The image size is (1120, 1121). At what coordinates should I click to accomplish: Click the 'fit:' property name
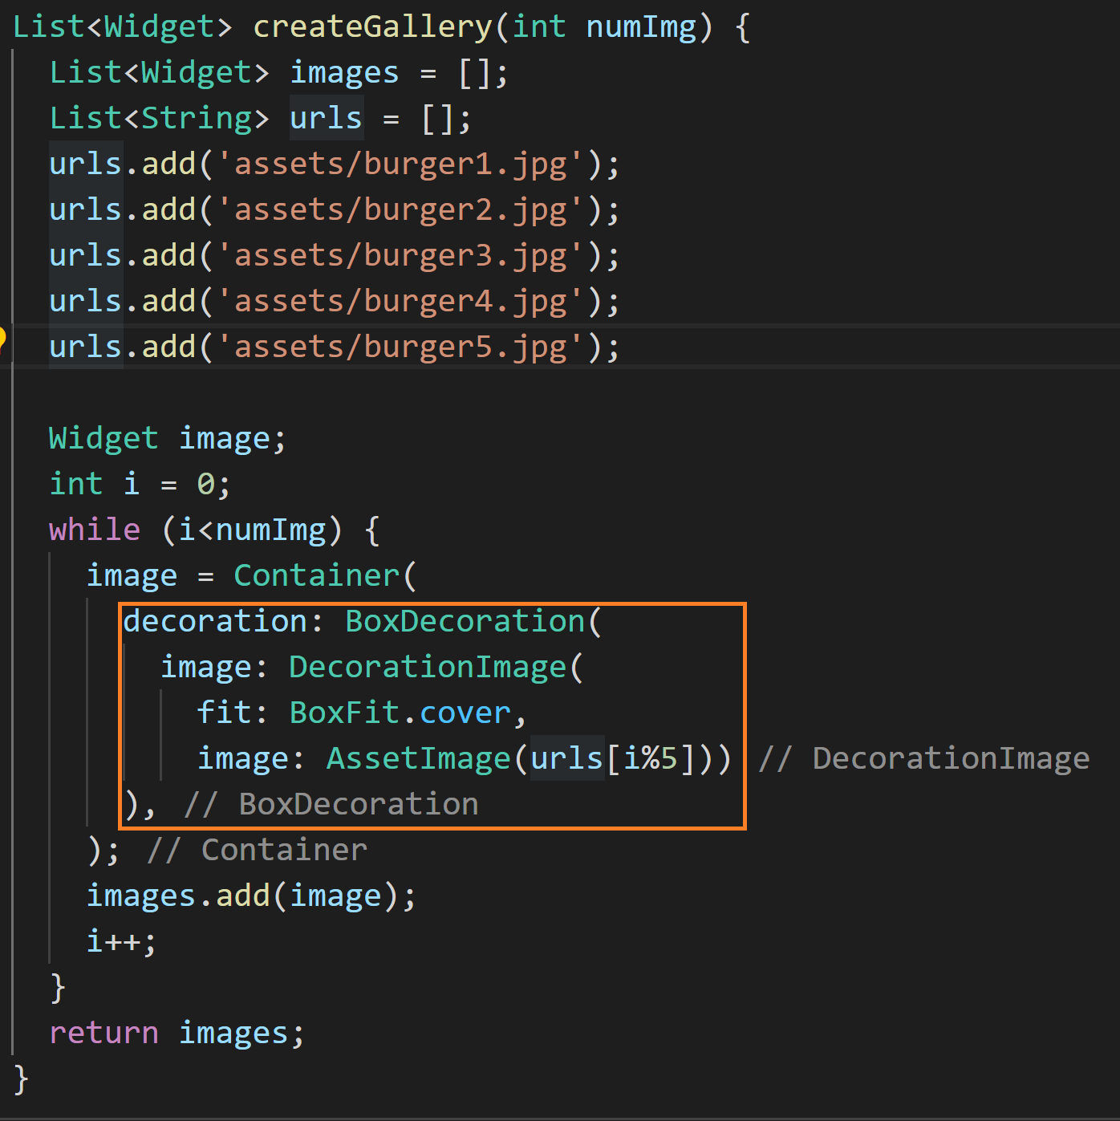pos(233,713)
